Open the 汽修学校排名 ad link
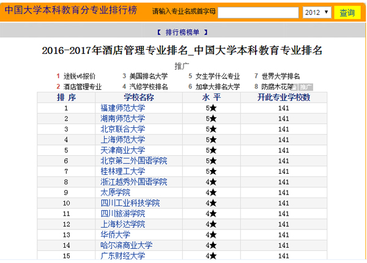367x263 pixels. click(x=148, y=87)
